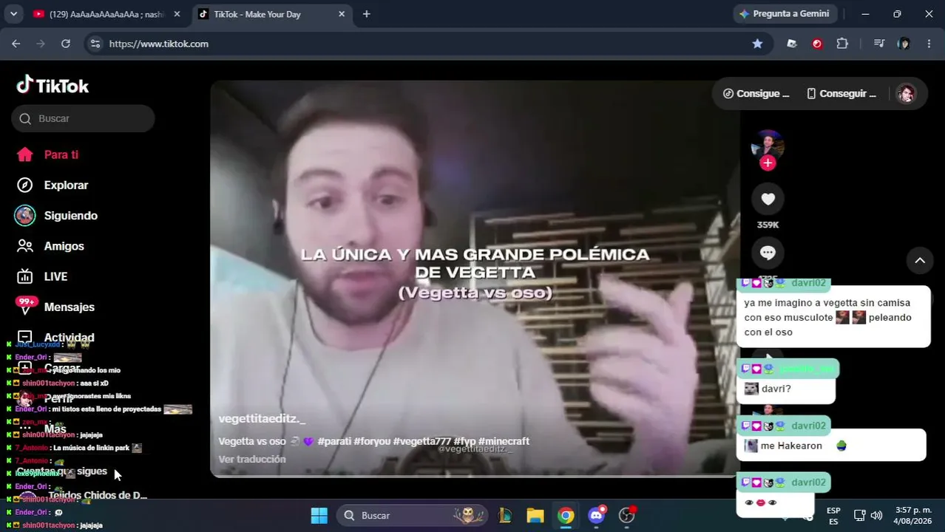Open the Chrome profile avatar
Screen dimensions: 945x532
pos(904,44)
